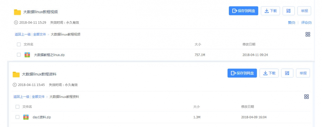322x127 pixels.
Task: Save 大数据linux教程视频 to 网盘
Action: coord(243,11)
